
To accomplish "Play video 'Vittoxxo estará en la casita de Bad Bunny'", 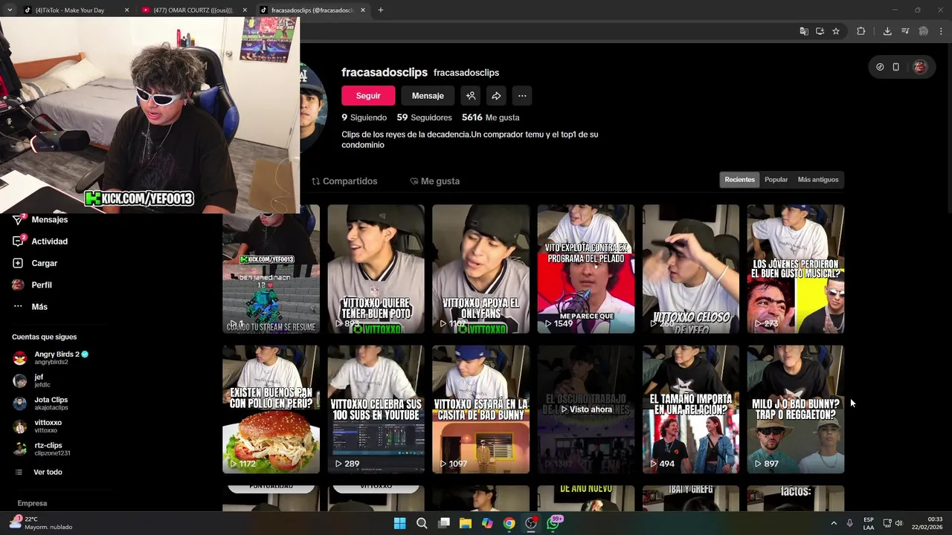I will click(x=480, y=409).
